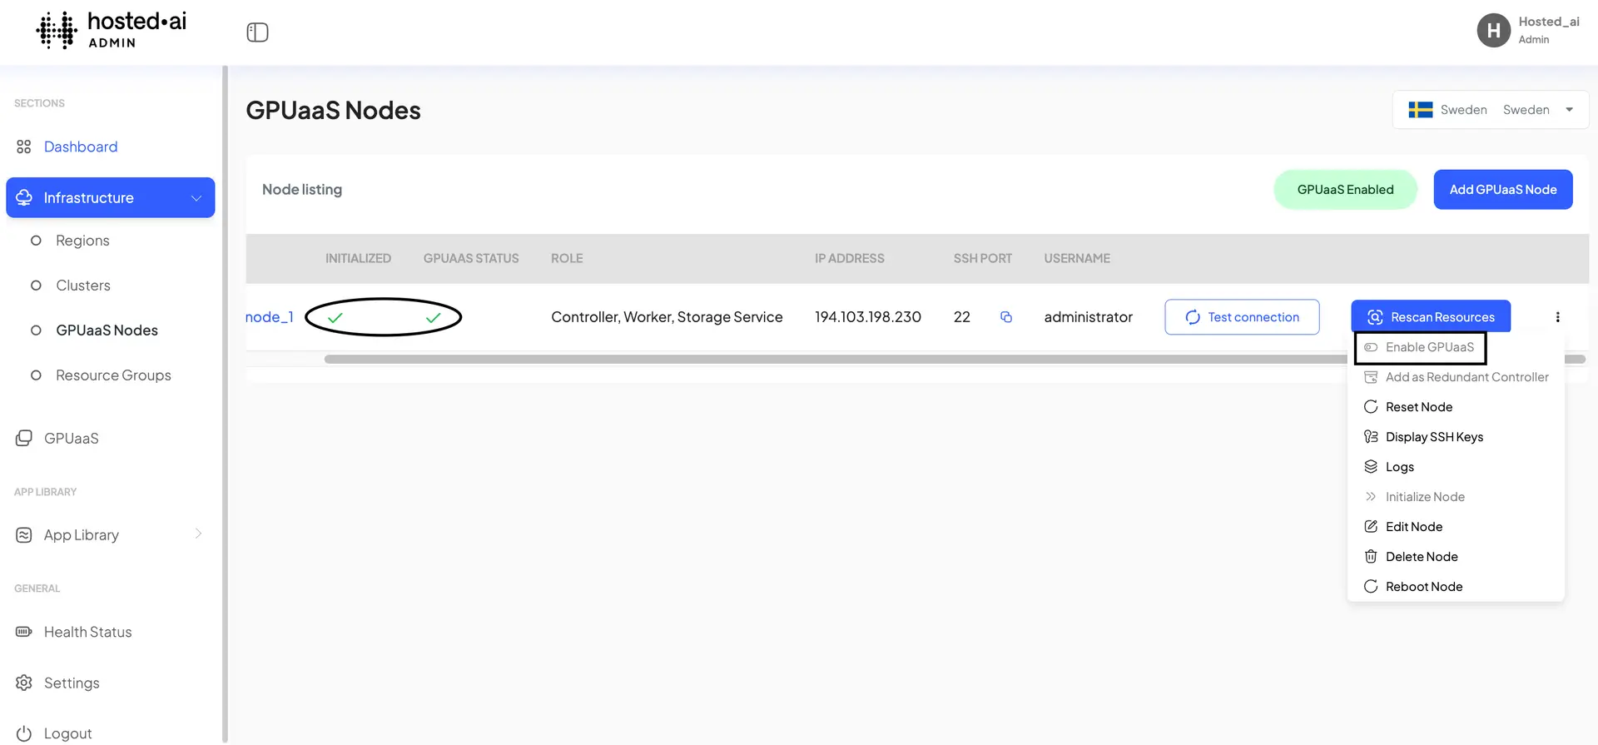Copy SSH port with the copy icon

(1005, 317)
